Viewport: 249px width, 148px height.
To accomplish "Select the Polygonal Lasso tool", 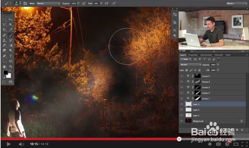I will coord(4,25).
